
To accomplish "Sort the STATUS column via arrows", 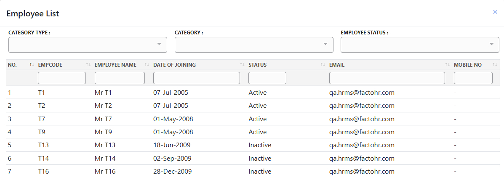I will (x=323, y=65).
